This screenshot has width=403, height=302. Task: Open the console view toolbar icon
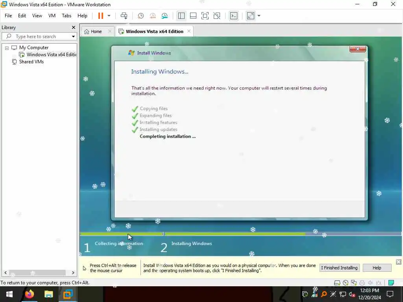[x=234, y=16]
